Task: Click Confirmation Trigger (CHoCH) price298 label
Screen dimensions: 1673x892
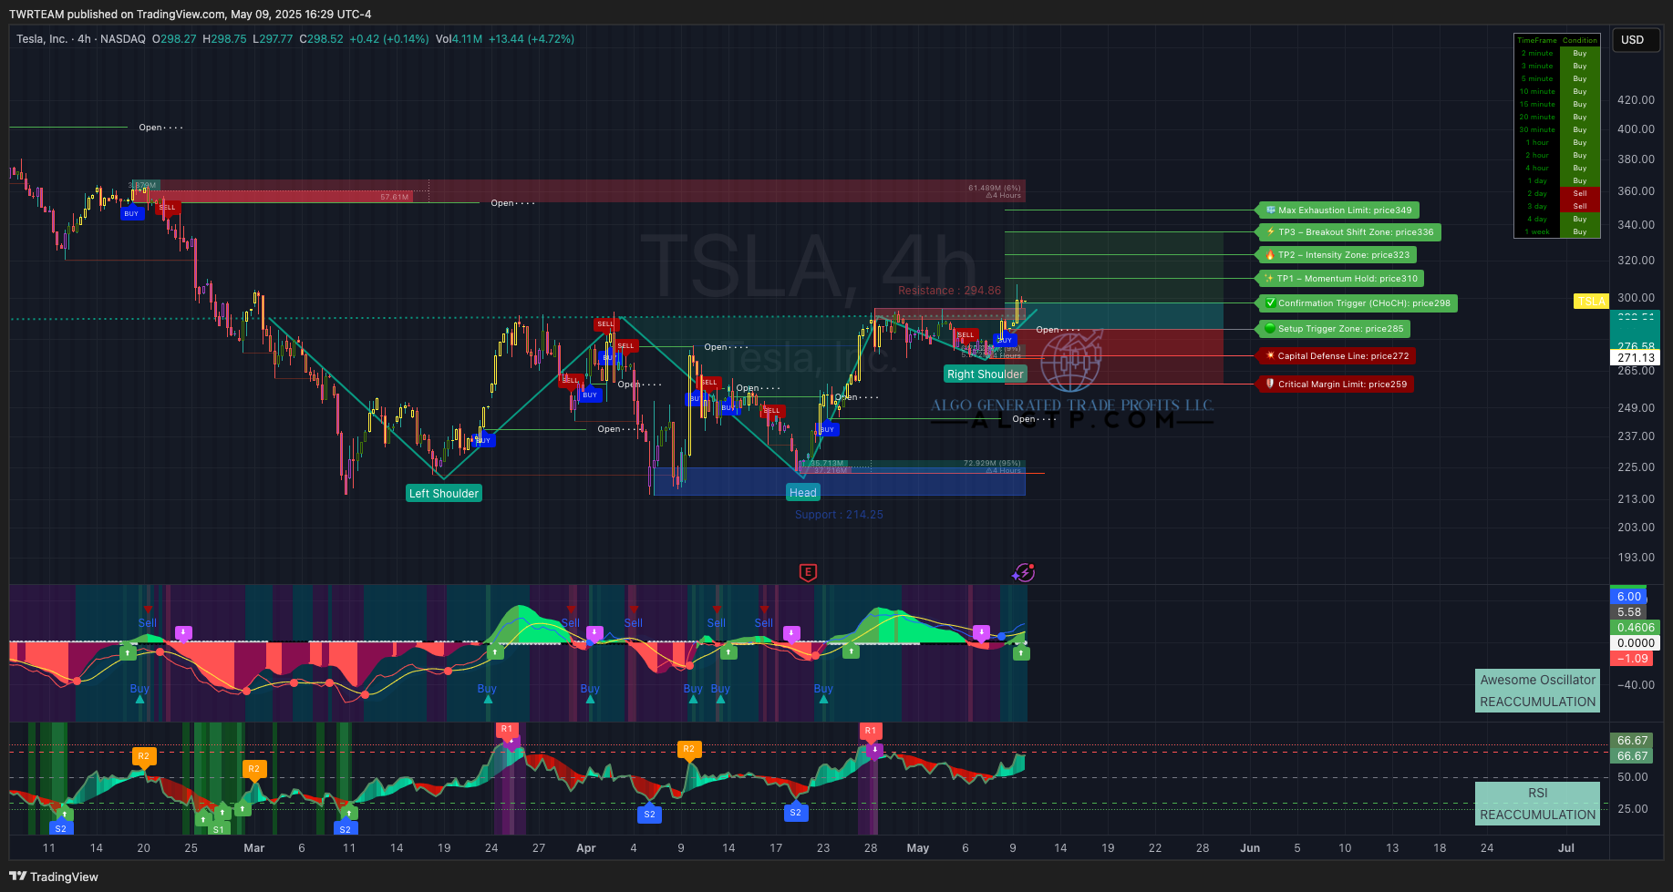Action: (x=1358, y=303)
